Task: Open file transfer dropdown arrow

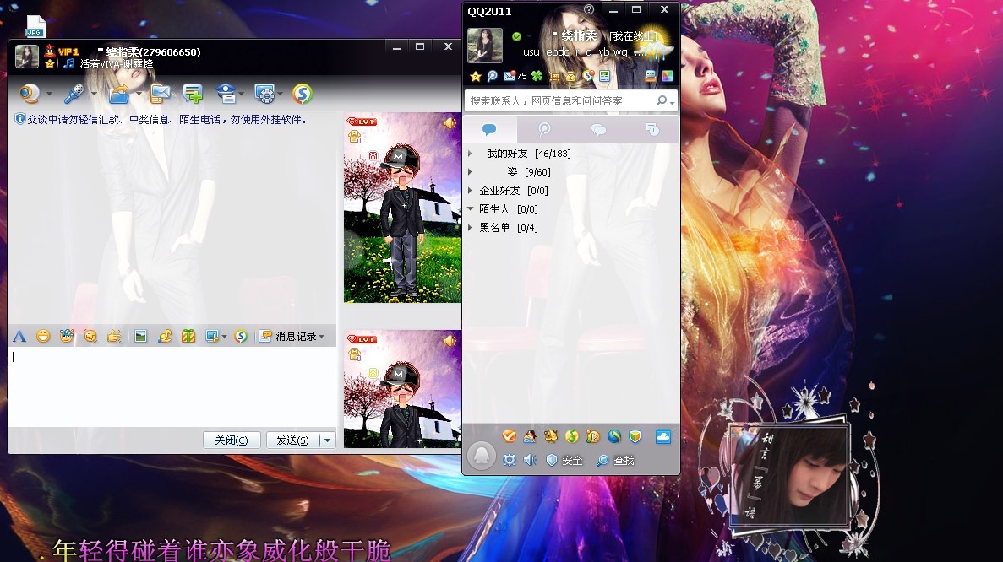Action: [x=139, y=94]
